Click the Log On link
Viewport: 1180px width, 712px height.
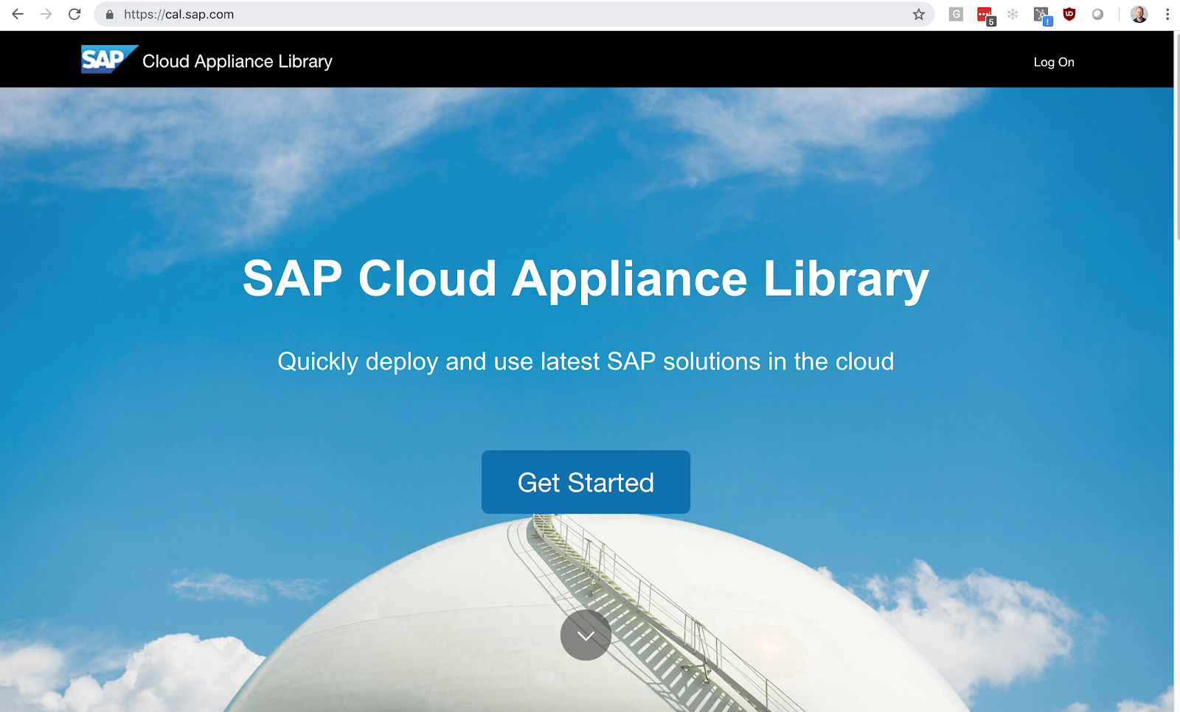[x=1054, y=62]
